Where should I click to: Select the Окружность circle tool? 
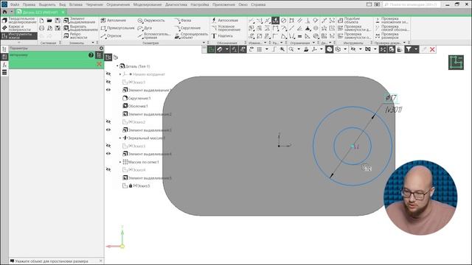click(x=151, y=21)
